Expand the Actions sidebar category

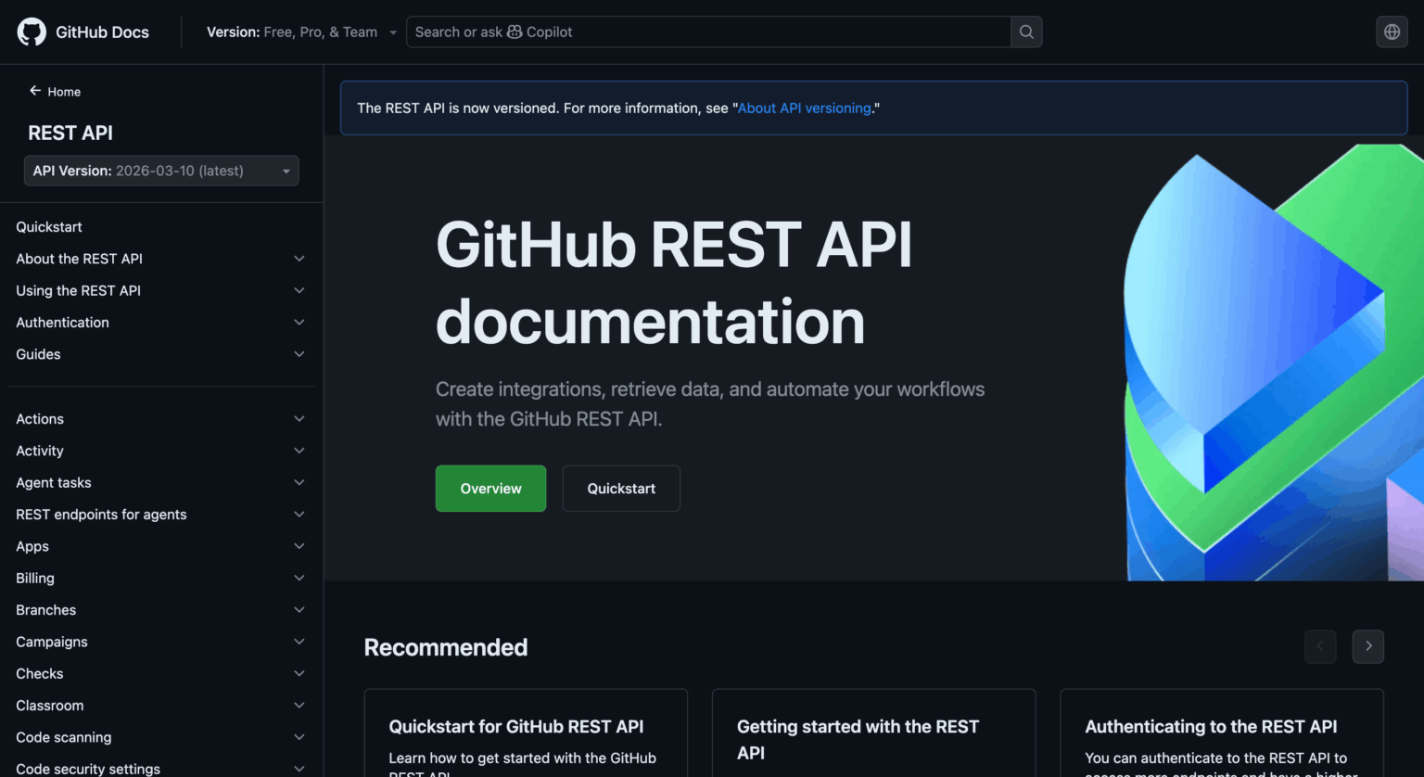(161, 419)
